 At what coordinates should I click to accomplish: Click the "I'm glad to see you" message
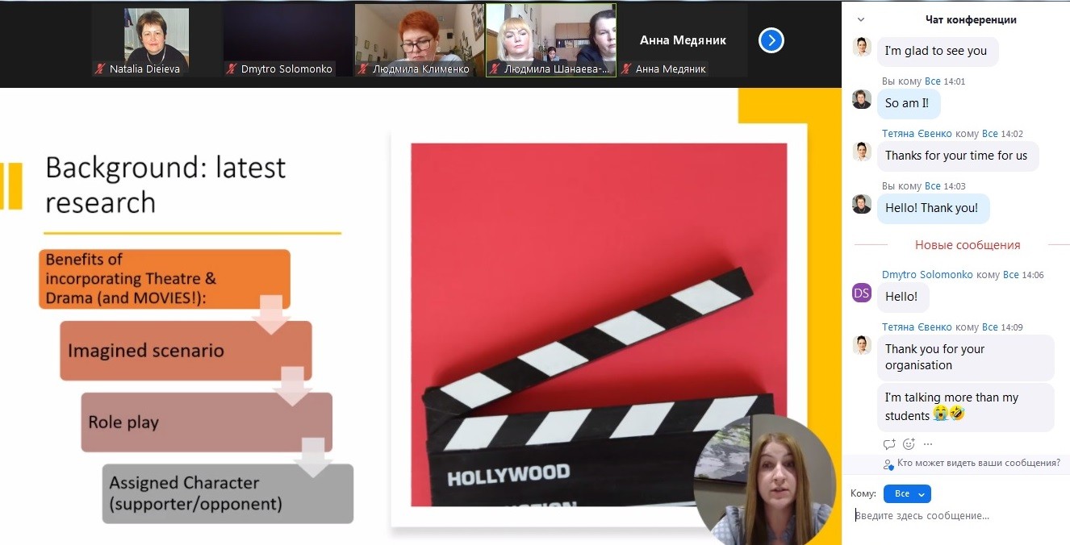(x=937, y=51)
